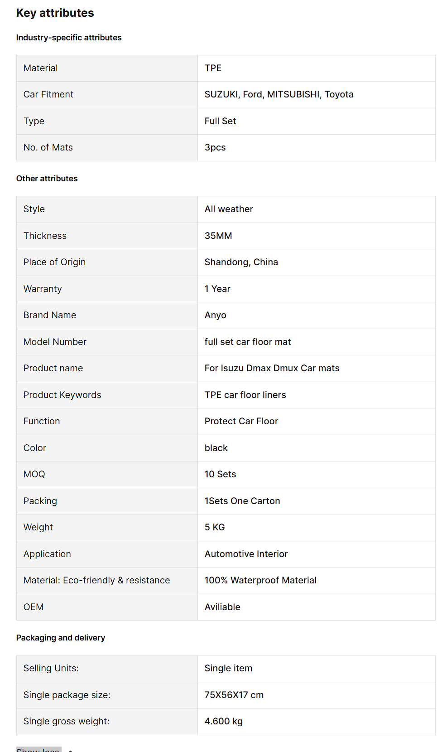Click the Key attributes heading
This screenshot has height=752, width=437.
point(55,13)
